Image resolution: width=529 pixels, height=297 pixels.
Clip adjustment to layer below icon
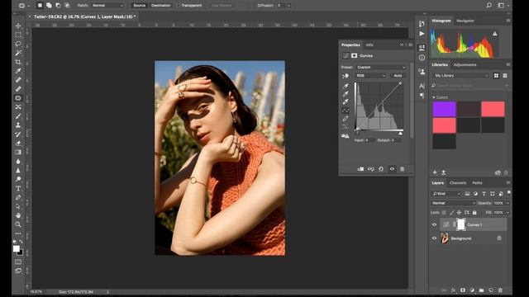tap(360, 169)
